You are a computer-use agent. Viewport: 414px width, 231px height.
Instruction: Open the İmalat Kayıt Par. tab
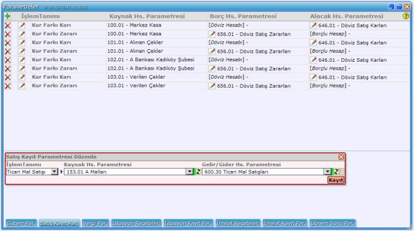tap(285, 223)
